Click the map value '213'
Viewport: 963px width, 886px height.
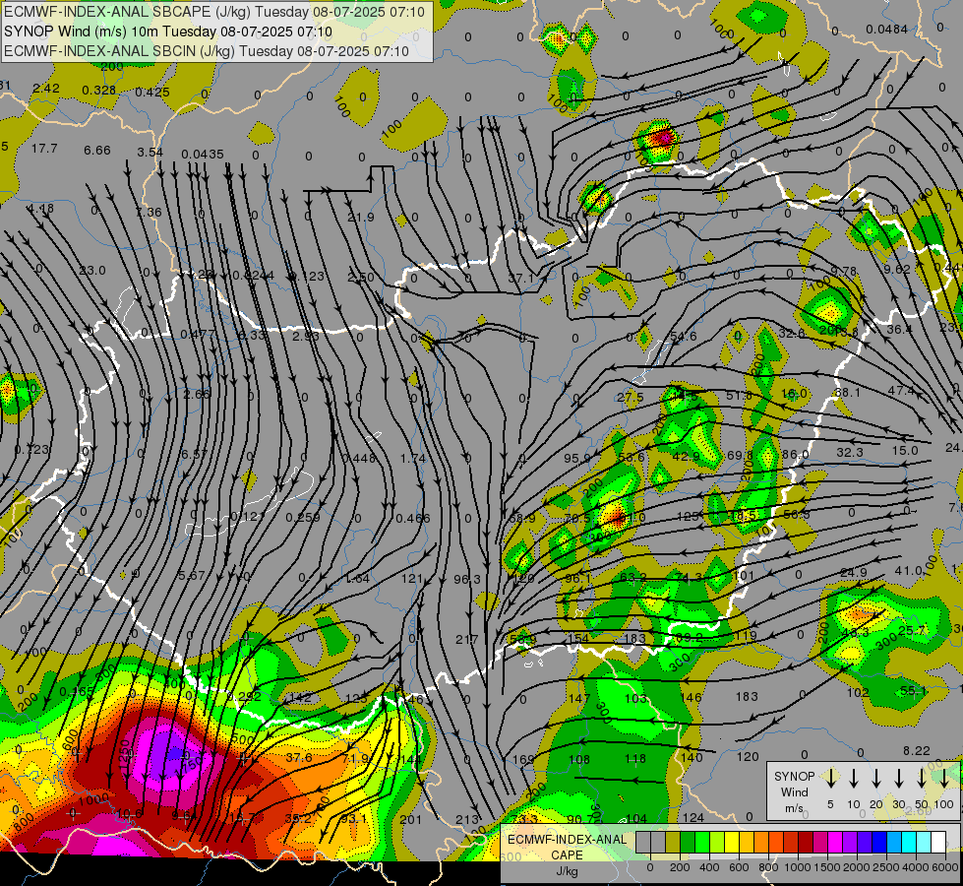(467, 819)
